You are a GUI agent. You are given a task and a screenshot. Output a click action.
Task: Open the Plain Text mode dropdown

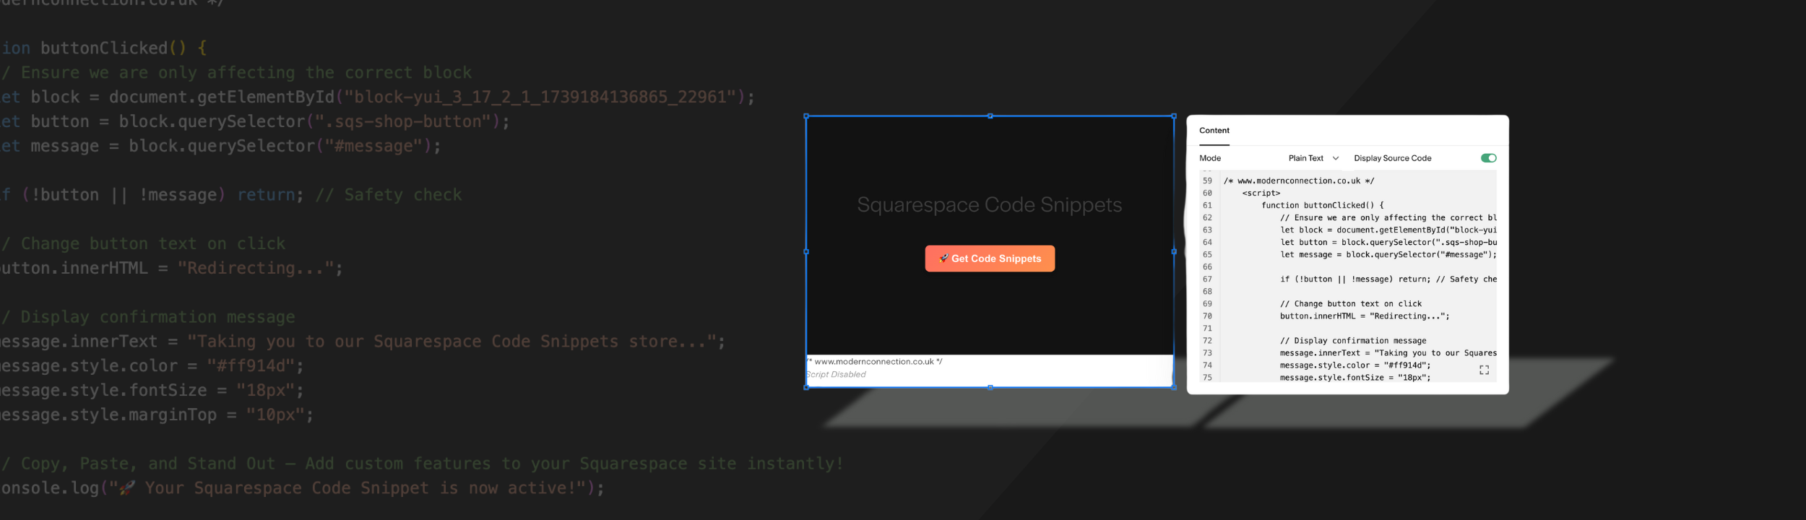coord(1313,158)
